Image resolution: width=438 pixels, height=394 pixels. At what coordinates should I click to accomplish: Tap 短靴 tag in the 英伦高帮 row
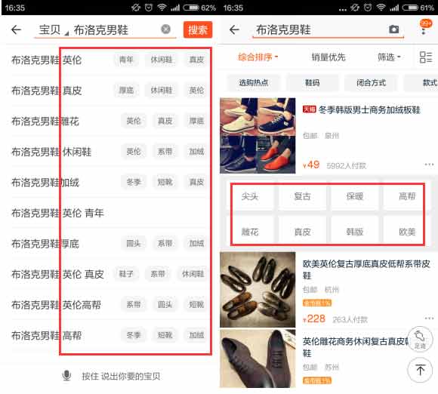tap(196, 305)
